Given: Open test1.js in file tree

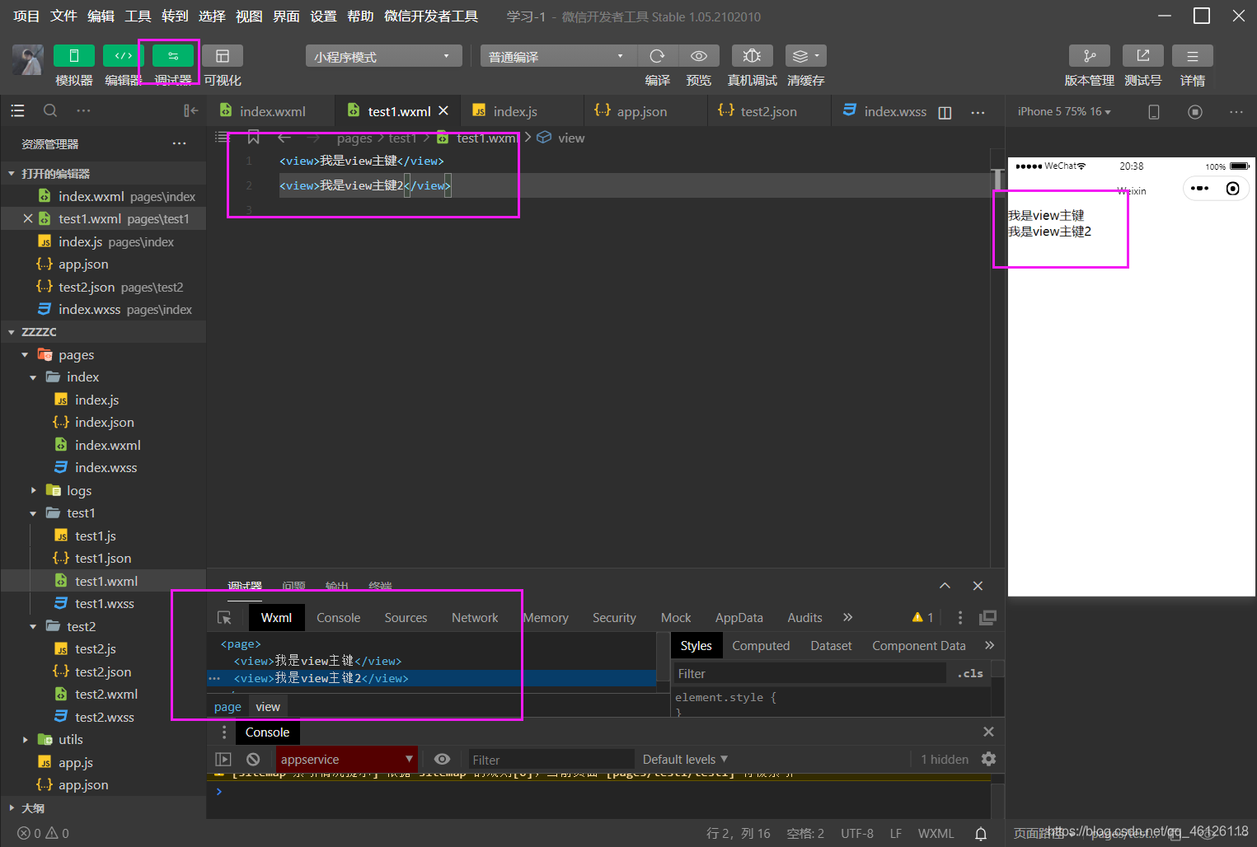Looking at the screenshot, I should tap(95, 536).
